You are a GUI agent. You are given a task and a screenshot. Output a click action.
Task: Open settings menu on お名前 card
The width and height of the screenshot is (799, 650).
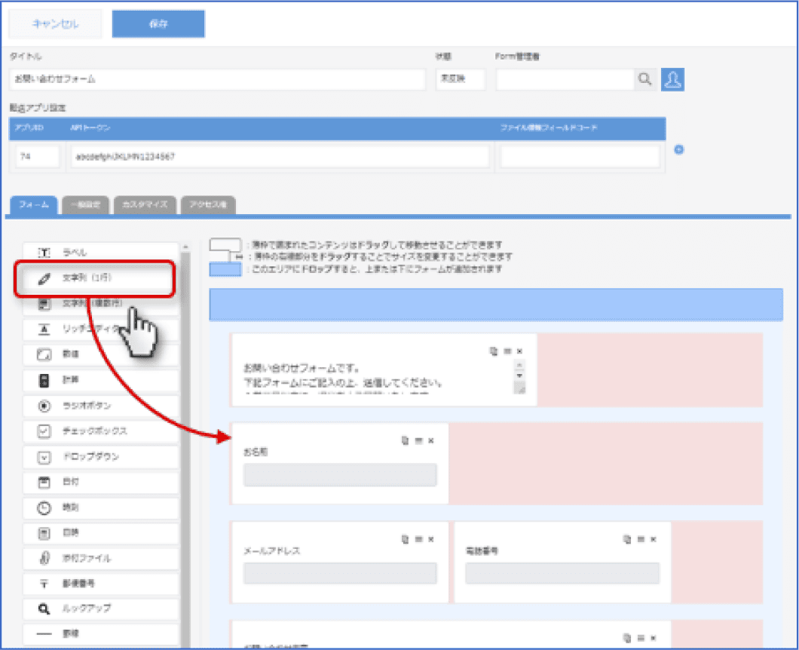pyautogui.click(x=419, y=440)
